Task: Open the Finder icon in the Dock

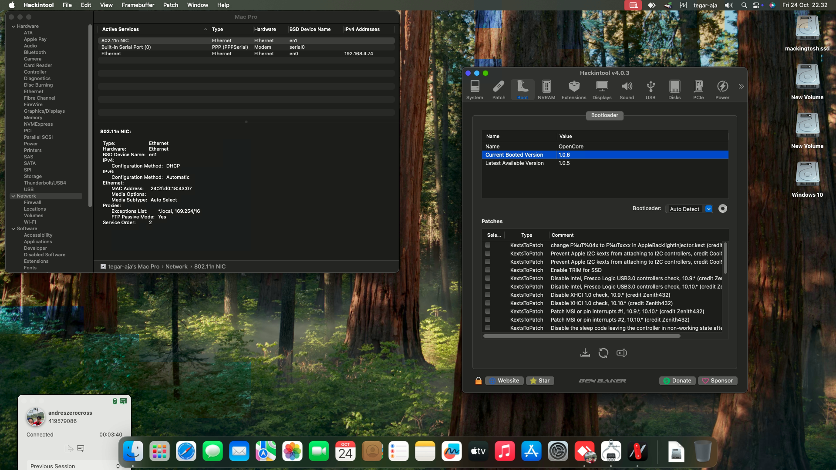Action: tap(133, 452)
